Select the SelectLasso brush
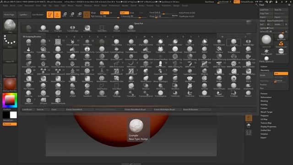This screenshot has width=293, height=165. pos(102,86)
